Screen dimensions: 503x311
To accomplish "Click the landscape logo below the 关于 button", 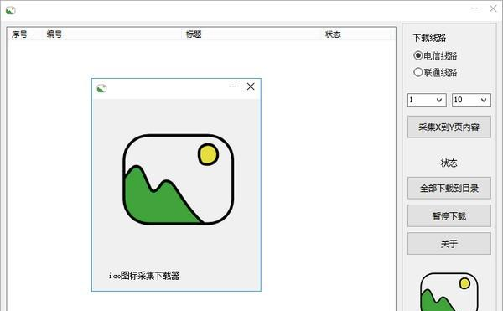I will (x=449, y=292).
